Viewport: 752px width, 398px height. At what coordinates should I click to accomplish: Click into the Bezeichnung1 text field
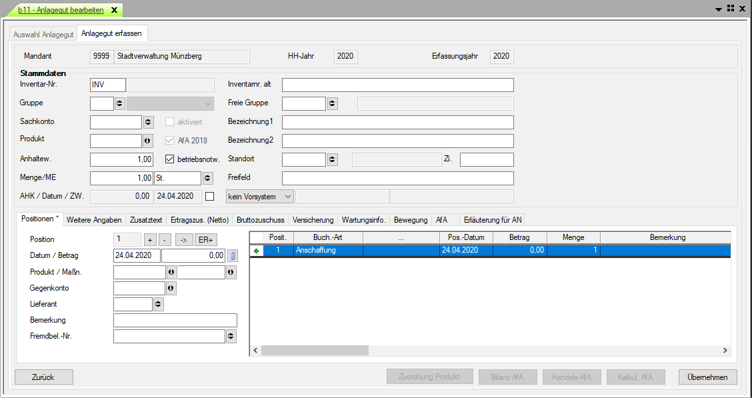click(397, 122)
